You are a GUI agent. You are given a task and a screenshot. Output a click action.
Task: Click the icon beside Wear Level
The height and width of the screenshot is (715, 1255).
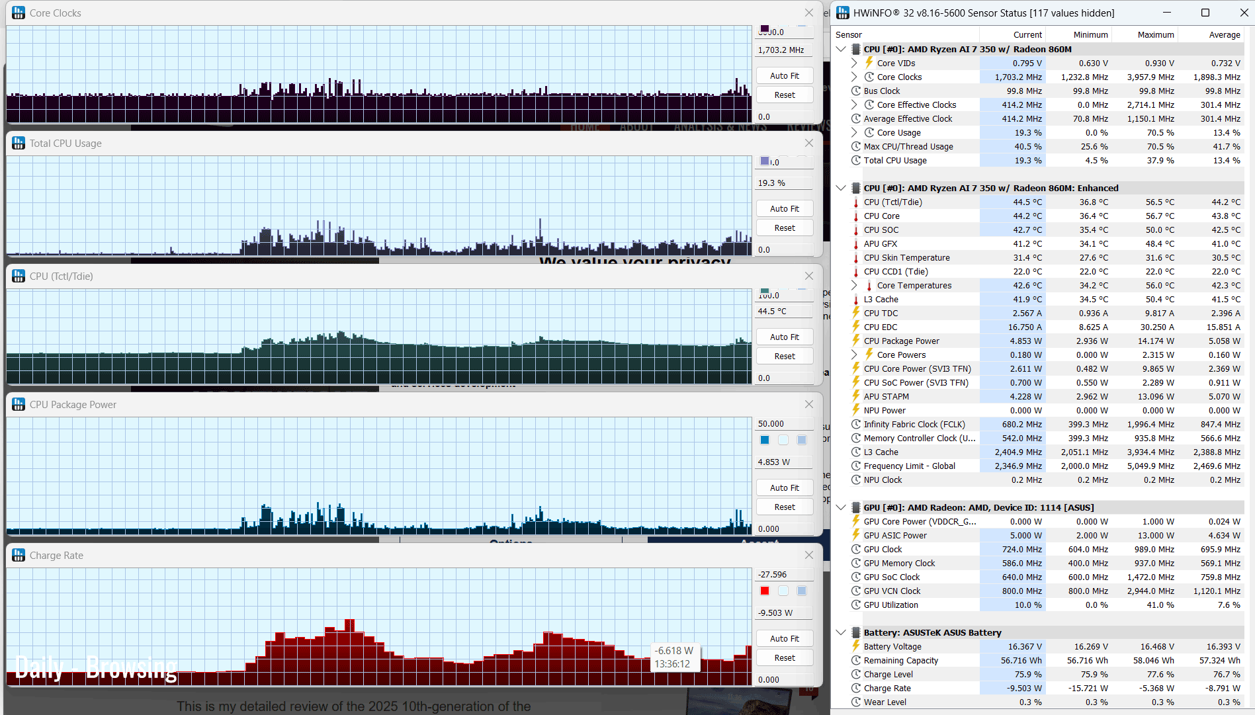[x=856, y=702]
